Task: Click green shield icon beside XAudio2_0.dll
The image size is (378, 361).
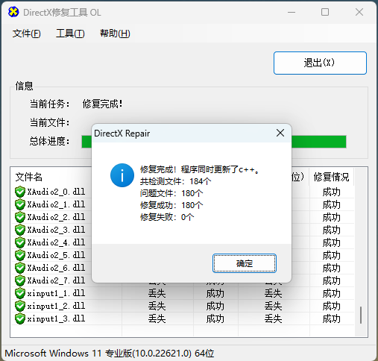Action: coord(20,192)
